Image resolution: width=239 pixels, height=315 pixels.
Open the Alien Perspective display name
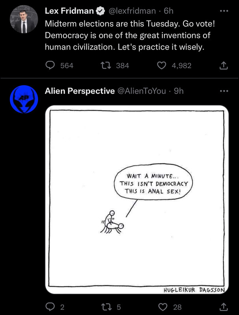coord(80,91)
